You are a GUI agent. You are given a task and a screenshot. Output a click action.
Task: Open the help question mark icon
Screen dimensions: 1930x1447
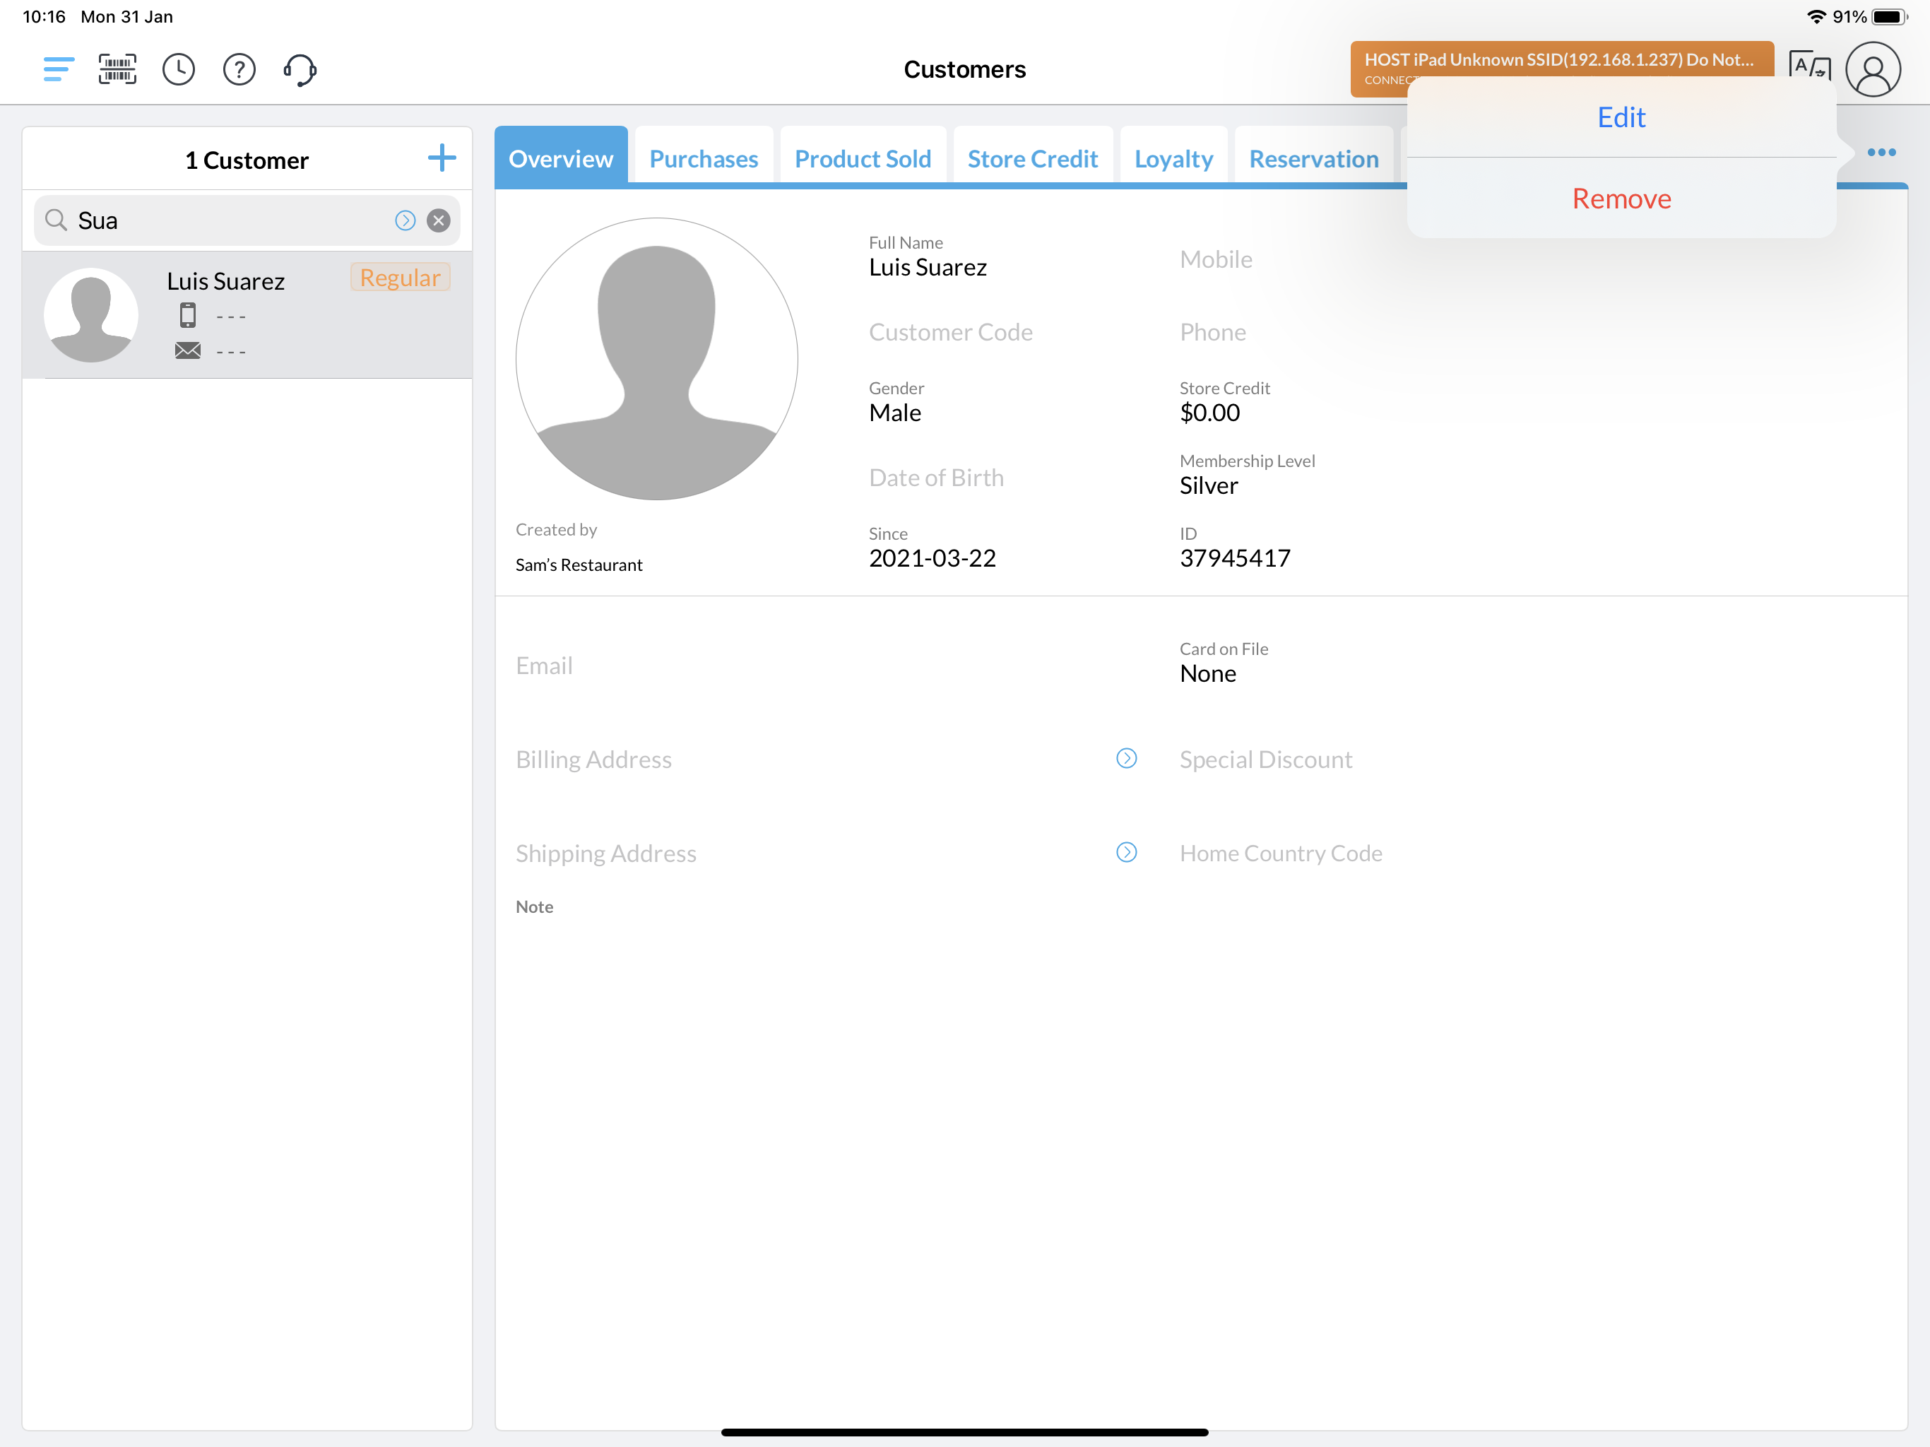coord(239,69)
